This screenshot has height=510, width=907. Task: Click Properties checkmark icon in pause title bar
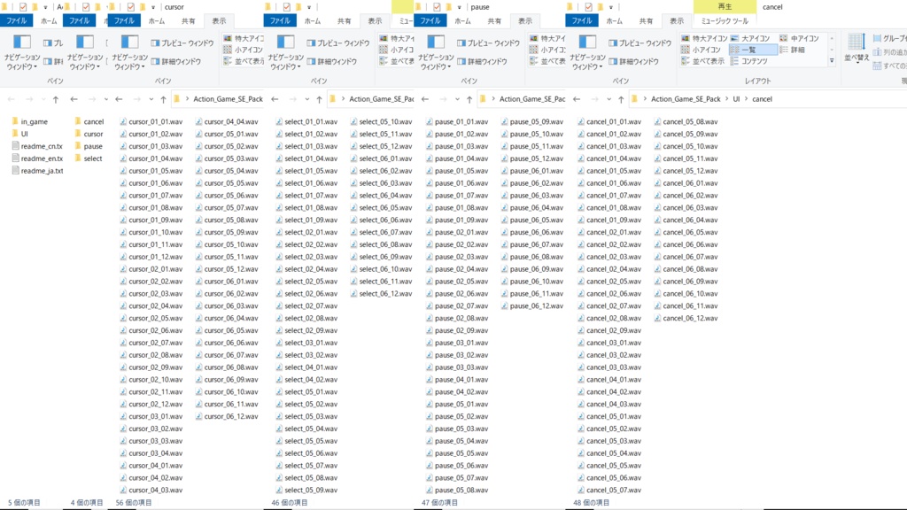point(437,7)
